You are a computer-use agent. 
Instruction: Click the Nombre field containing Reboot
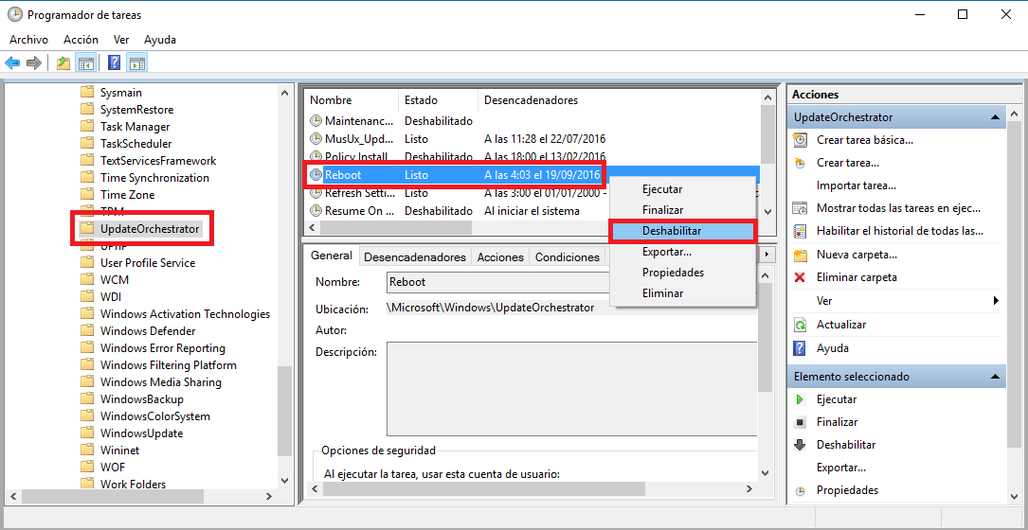498,282
